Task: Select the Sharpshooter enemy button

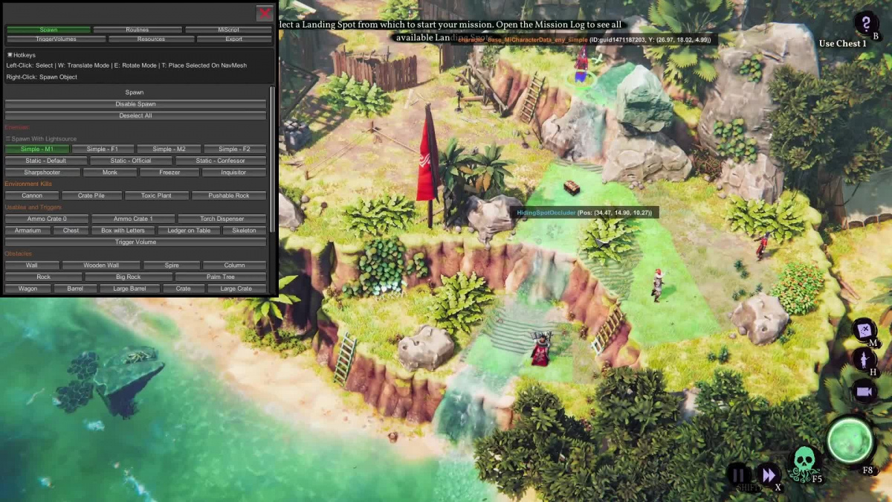Action: point(42,173)
